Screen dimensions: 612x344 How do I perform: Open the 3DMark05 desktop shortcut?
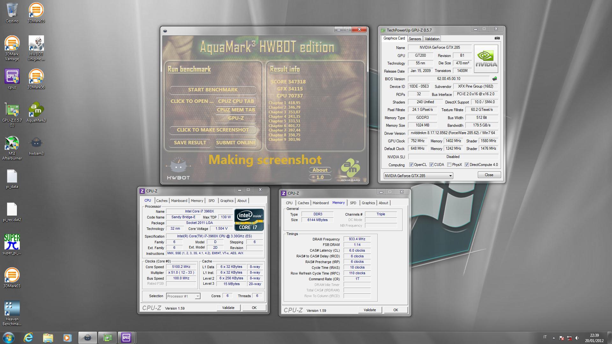36,13
